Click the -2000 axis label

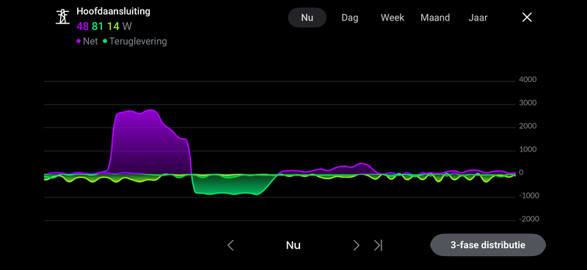[528, 219]
